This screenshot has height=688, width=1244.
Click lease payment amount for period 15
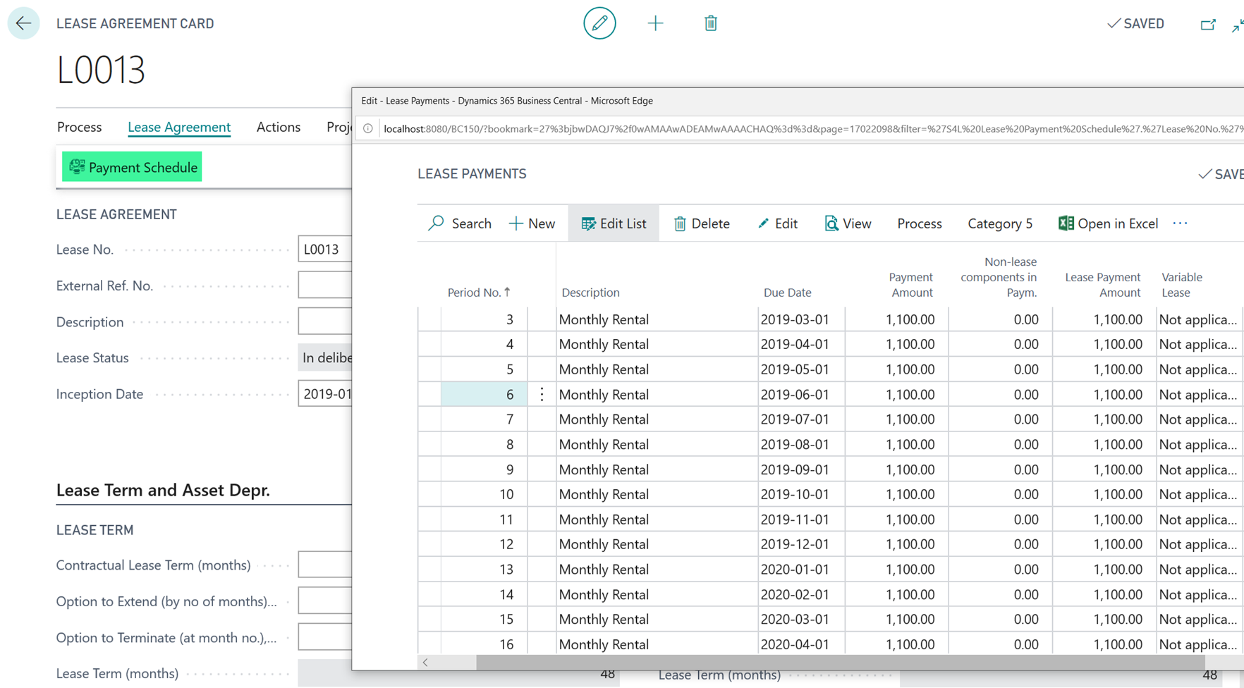pos(1104,619)
